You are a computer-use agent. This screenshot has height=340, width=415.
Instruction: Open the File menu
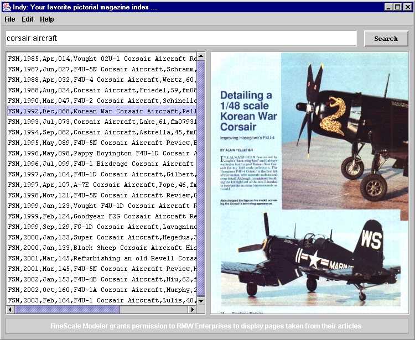coord(10,19)
